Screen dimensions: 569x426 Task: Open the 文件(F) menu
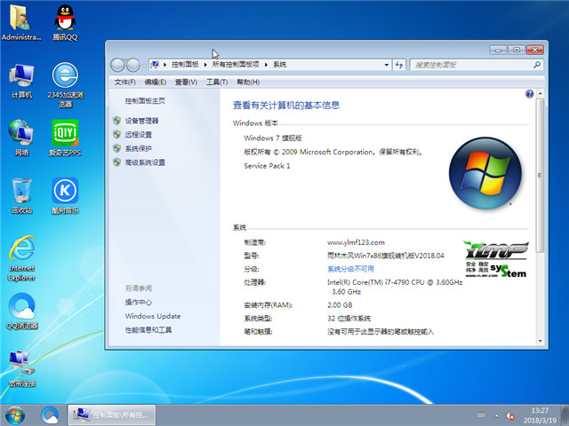click(124, 83)
